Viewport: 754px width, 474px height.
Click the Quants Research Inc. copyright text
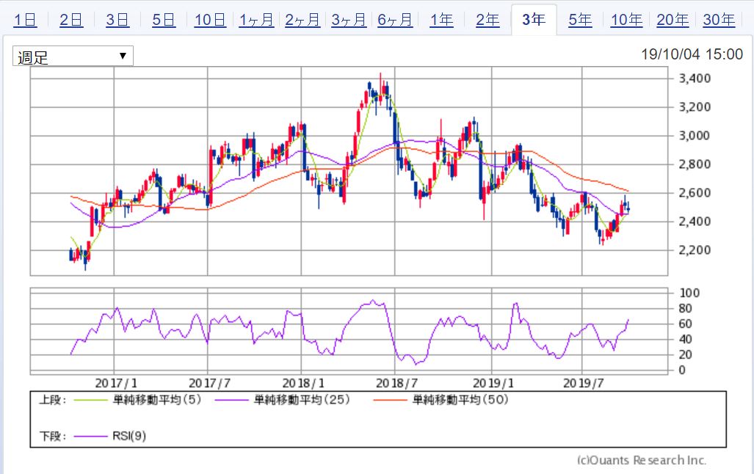[642, 460]
